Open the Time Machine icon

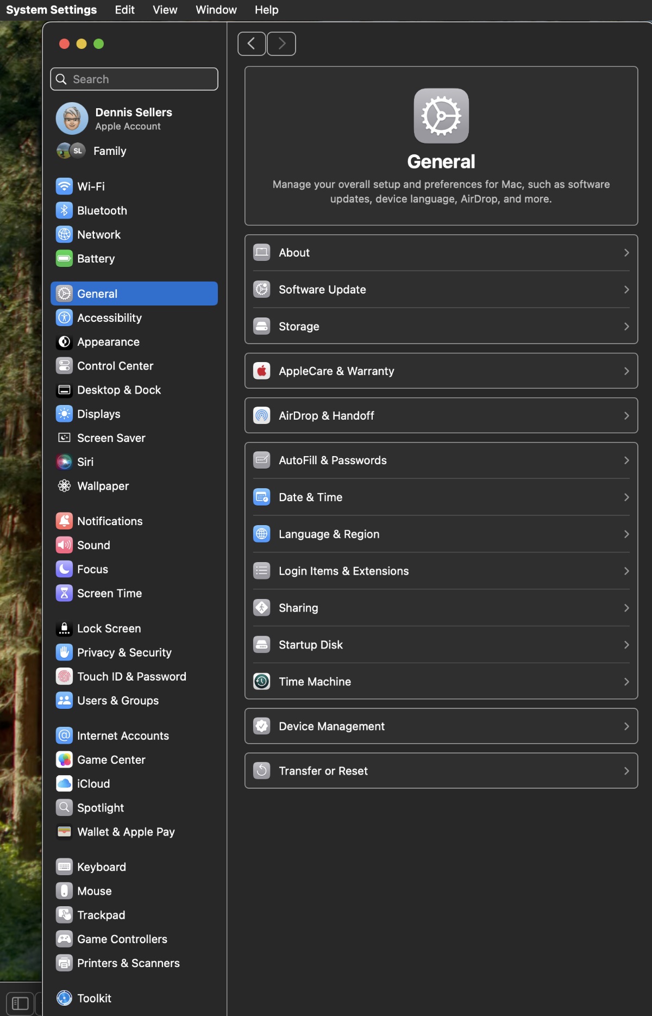tap(262, 682)
